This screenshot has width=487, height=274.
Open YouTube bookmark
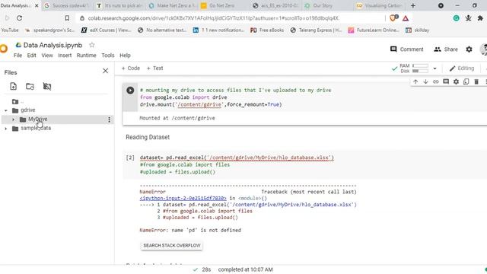point(10,30)
